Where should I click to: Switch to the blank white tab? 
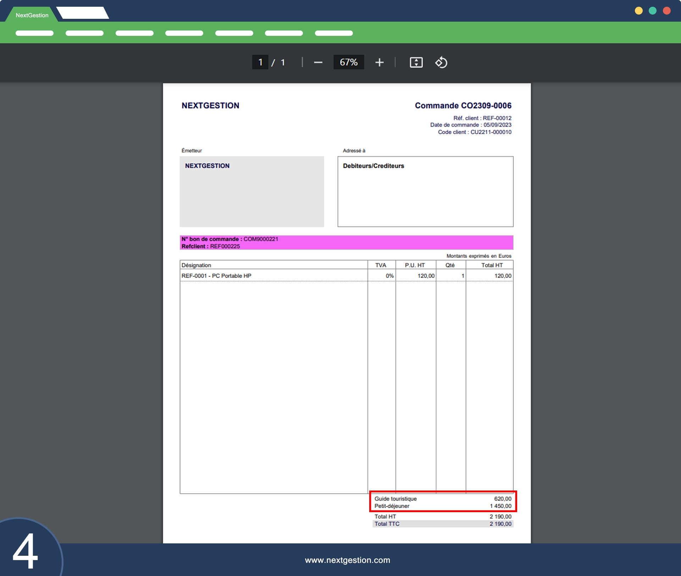click(83, 13)
